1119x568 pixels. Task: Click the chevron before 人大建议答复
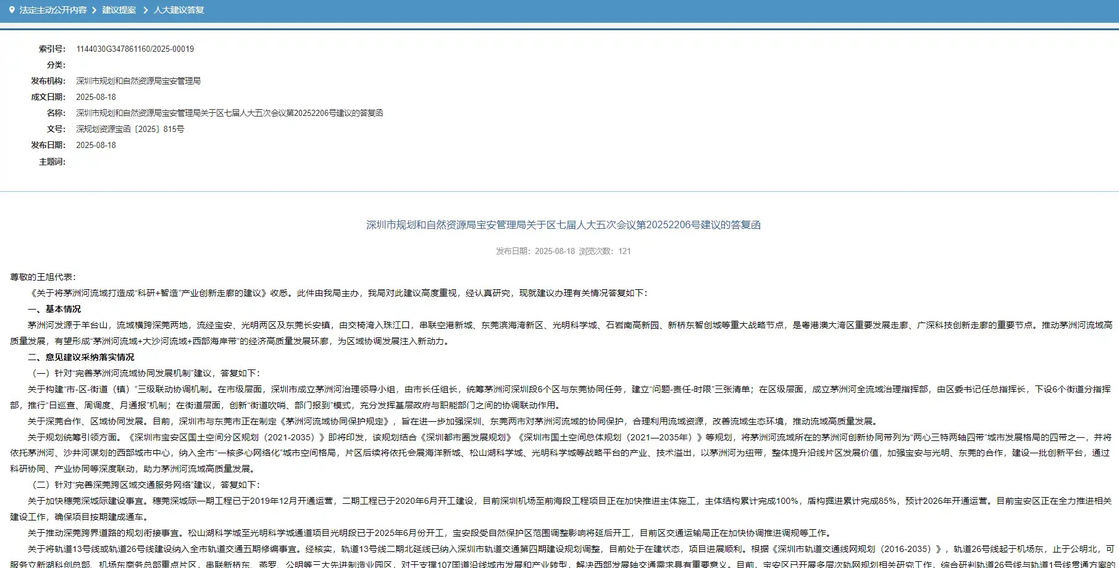(146, 10)
